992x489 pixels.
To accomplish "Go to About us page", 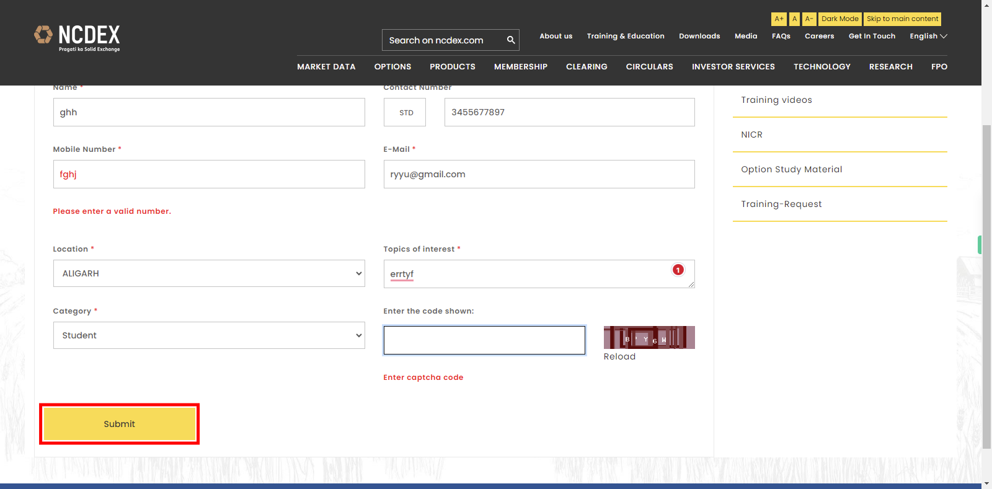I will pos(556,36).
